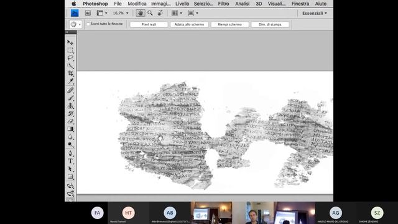Select the Gradient tool
This screenshot has width=398, height=224.
[x=70, y=129]
